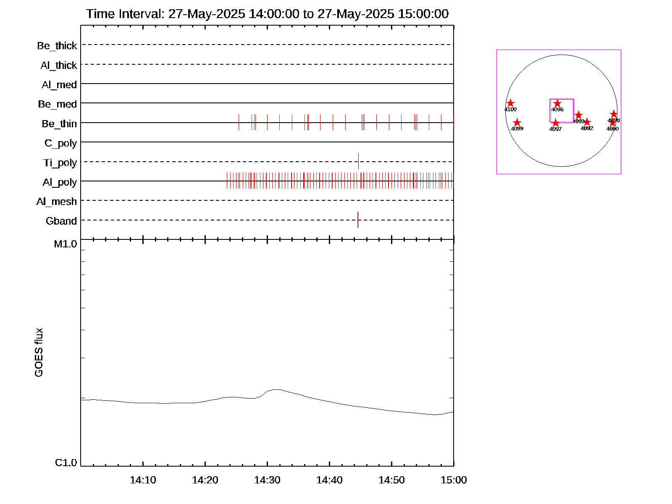
Task: Select the star marker above label 4098
Action: 614,114
